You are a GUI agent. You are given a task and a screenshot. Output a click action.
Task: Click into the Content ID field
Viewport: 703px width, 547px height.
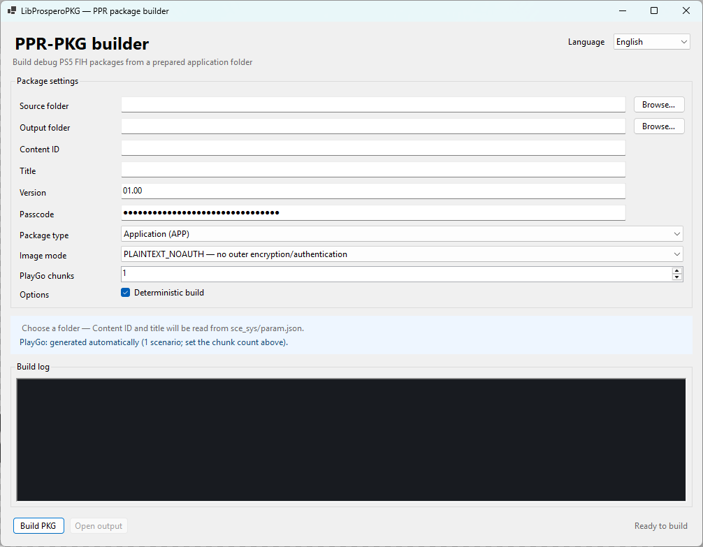[x=373, y=148]
